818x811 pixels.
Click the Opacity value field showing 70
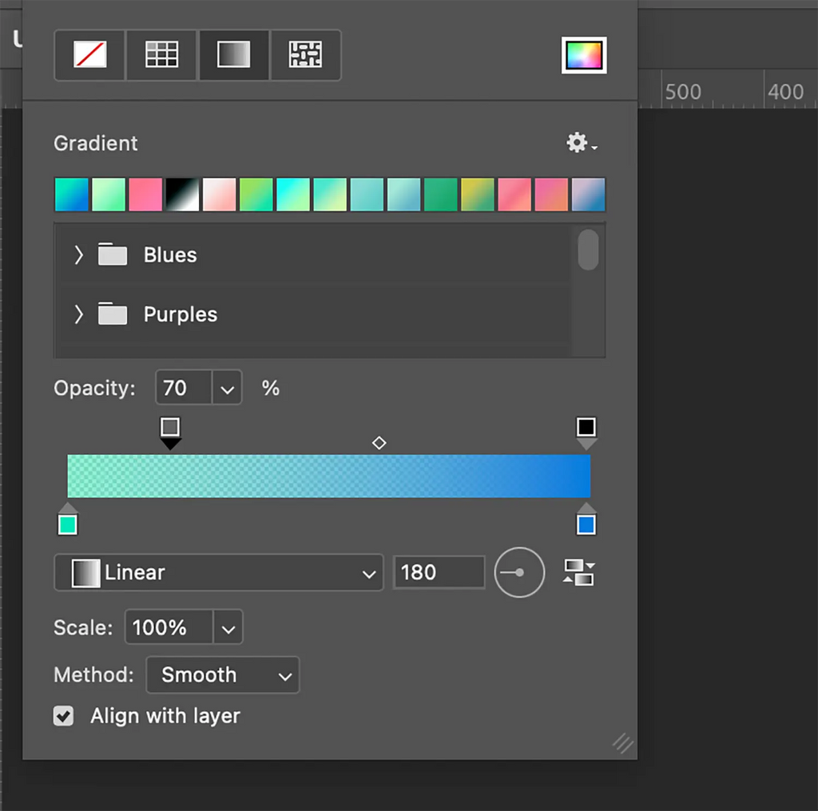(184, 388)
